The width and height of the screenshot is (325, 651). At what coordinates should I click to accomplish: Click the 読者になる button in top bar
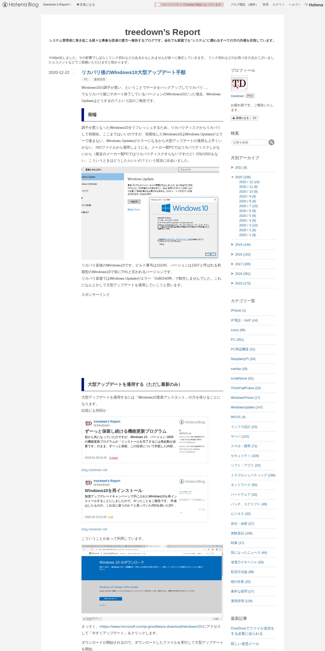point(86,5)
